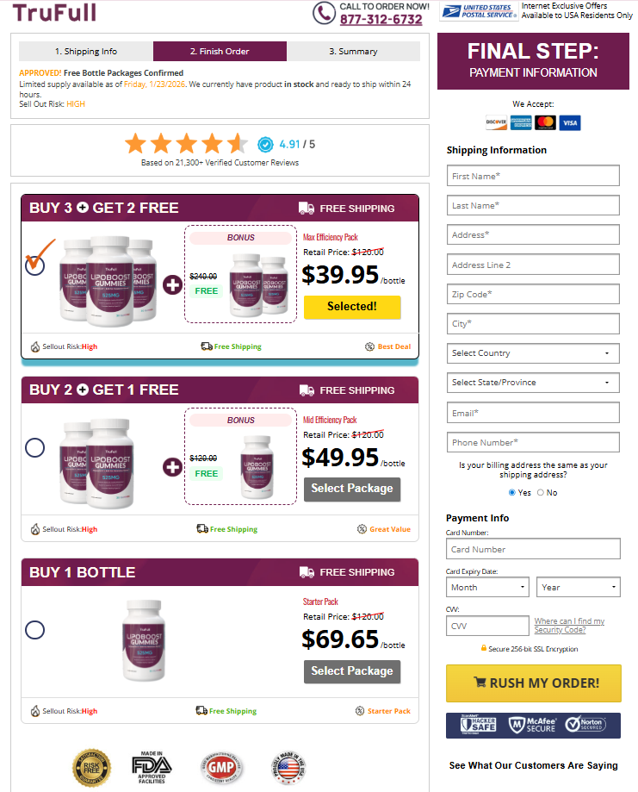The height and width of the screenshot is (792, 638).
Task: Select the Buy 2 Get 1 Free package radio
Action: [x=34, y=447]
